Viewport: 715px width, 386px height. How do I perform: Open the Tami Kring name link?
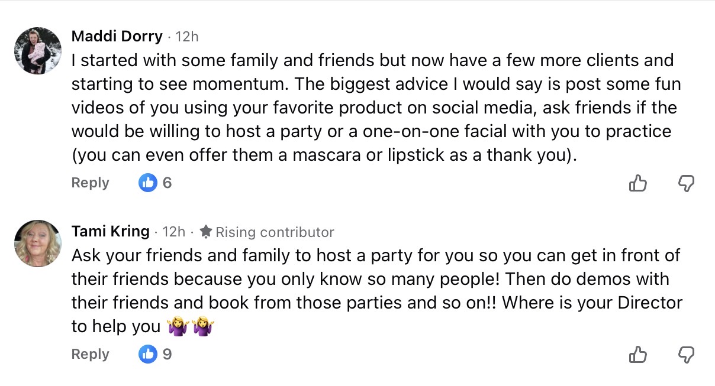[x=110, y=231]
